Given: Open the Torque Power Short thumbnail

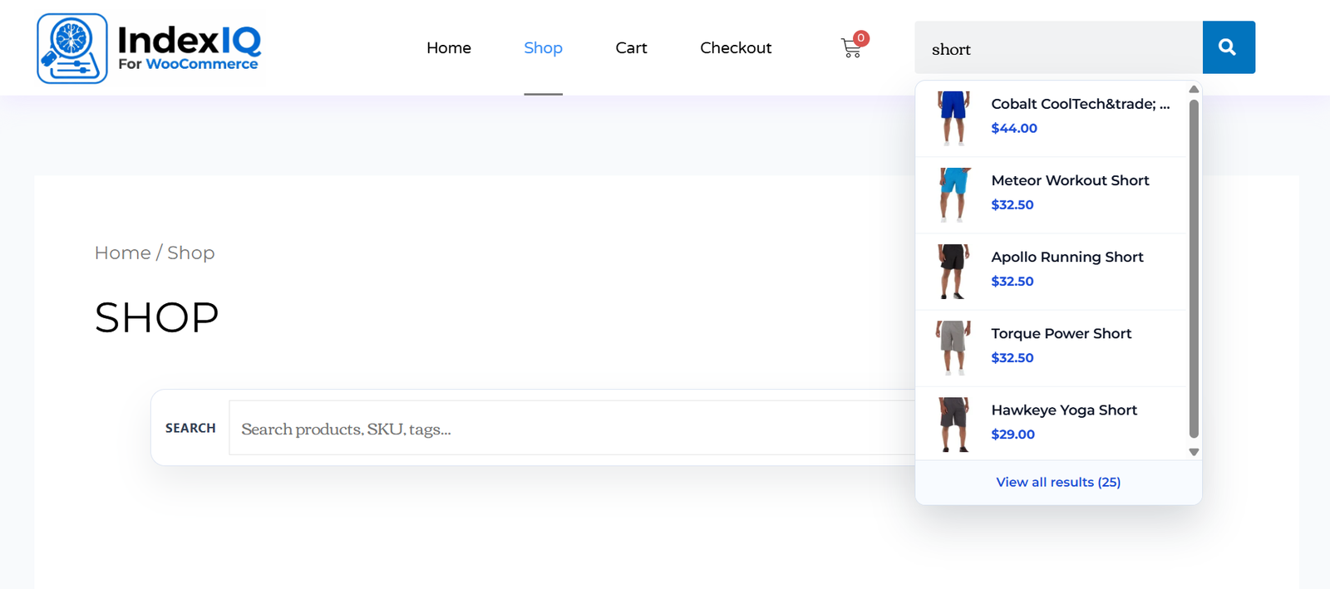Looking at the screenshot, I should tap(953, 347).
